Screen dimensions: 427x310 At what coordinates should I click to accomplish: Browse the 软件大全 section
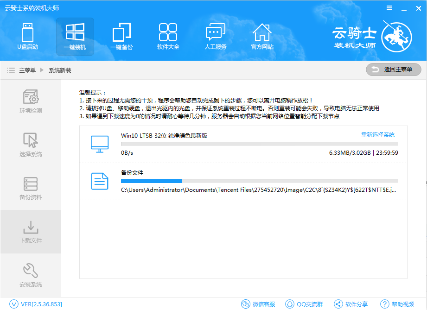pyautogui.click(x=168, y=37)
